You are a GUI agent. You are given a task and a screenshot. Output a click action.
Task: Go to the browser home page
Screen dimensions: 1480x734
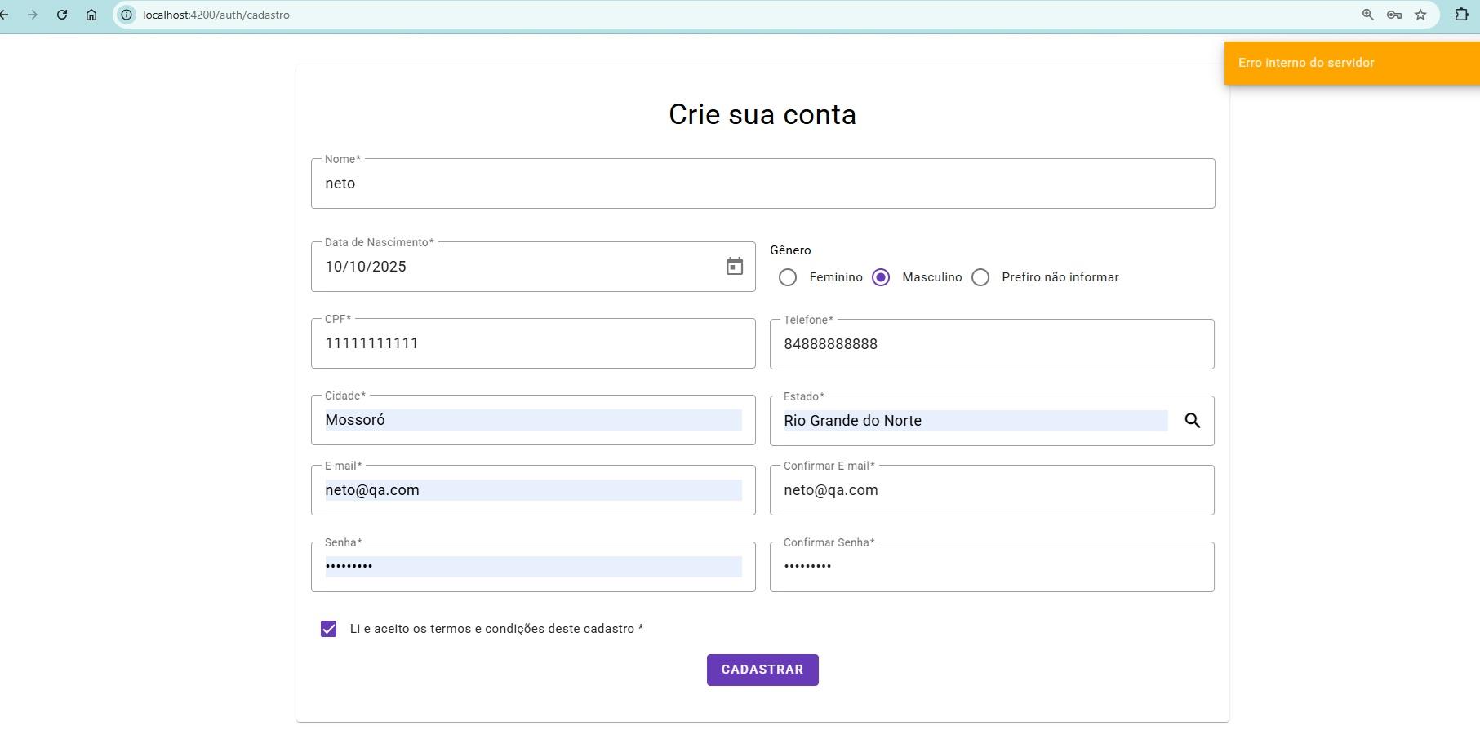(x=92, y=14)
